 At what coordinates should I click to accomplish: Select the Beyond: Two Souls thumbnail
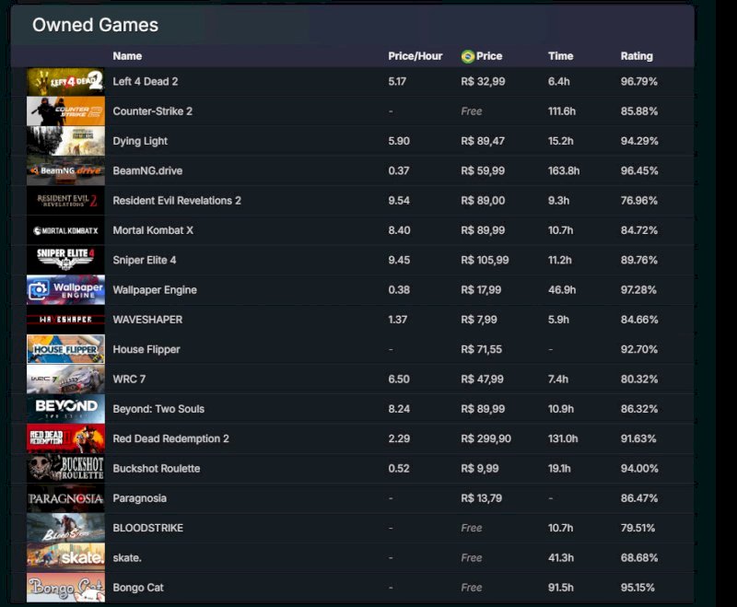tap(65, 409)
